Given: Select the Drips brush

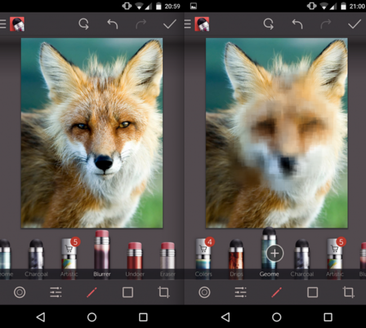Looking at the screenshot, I should click(x=236, y=258).
